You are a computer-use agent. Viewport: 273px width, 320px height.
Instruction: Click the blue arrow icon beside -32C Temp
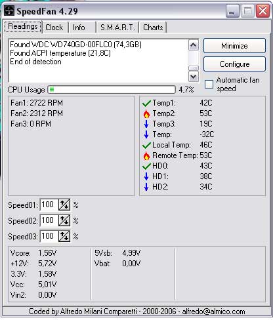146,134
